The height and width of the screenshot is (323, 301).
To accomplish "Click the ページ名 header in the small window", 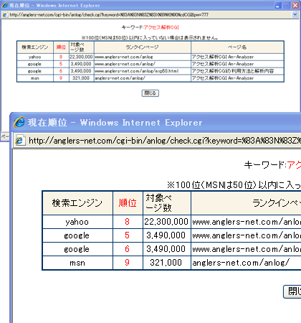I will tap(237, 47).
